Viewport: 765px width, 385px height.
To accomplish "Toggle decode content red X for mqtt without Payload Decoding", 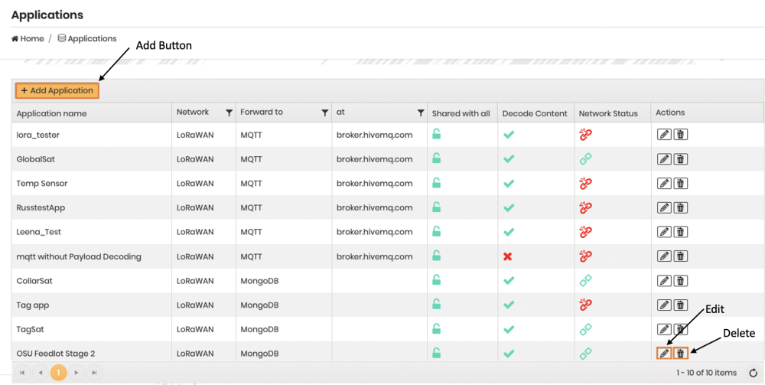I will [508, 256].
